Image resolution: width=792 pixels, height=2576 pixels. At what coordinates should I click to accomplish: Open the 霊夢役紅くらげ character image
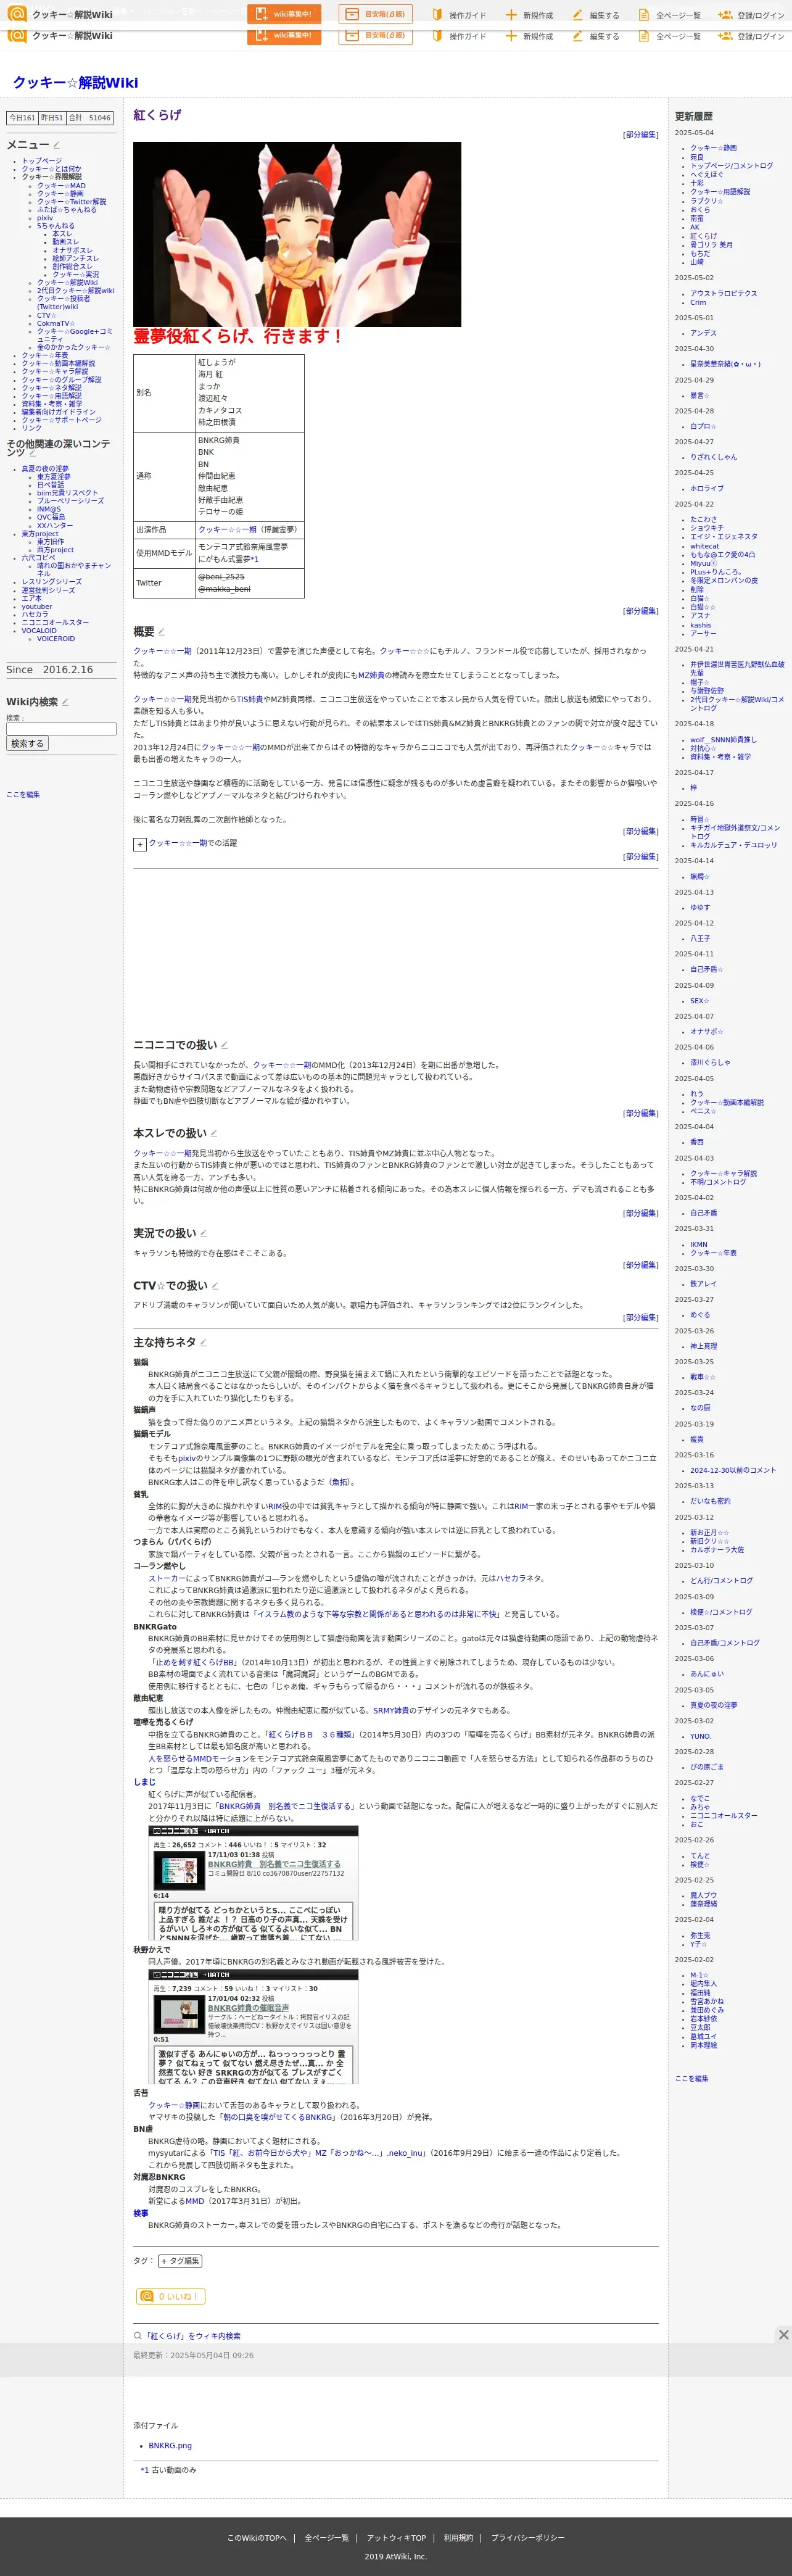point(297,234)
